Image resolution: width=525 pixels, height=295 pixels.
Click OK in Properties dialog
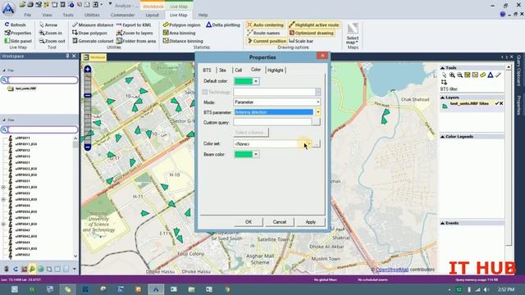coord(248,222)
